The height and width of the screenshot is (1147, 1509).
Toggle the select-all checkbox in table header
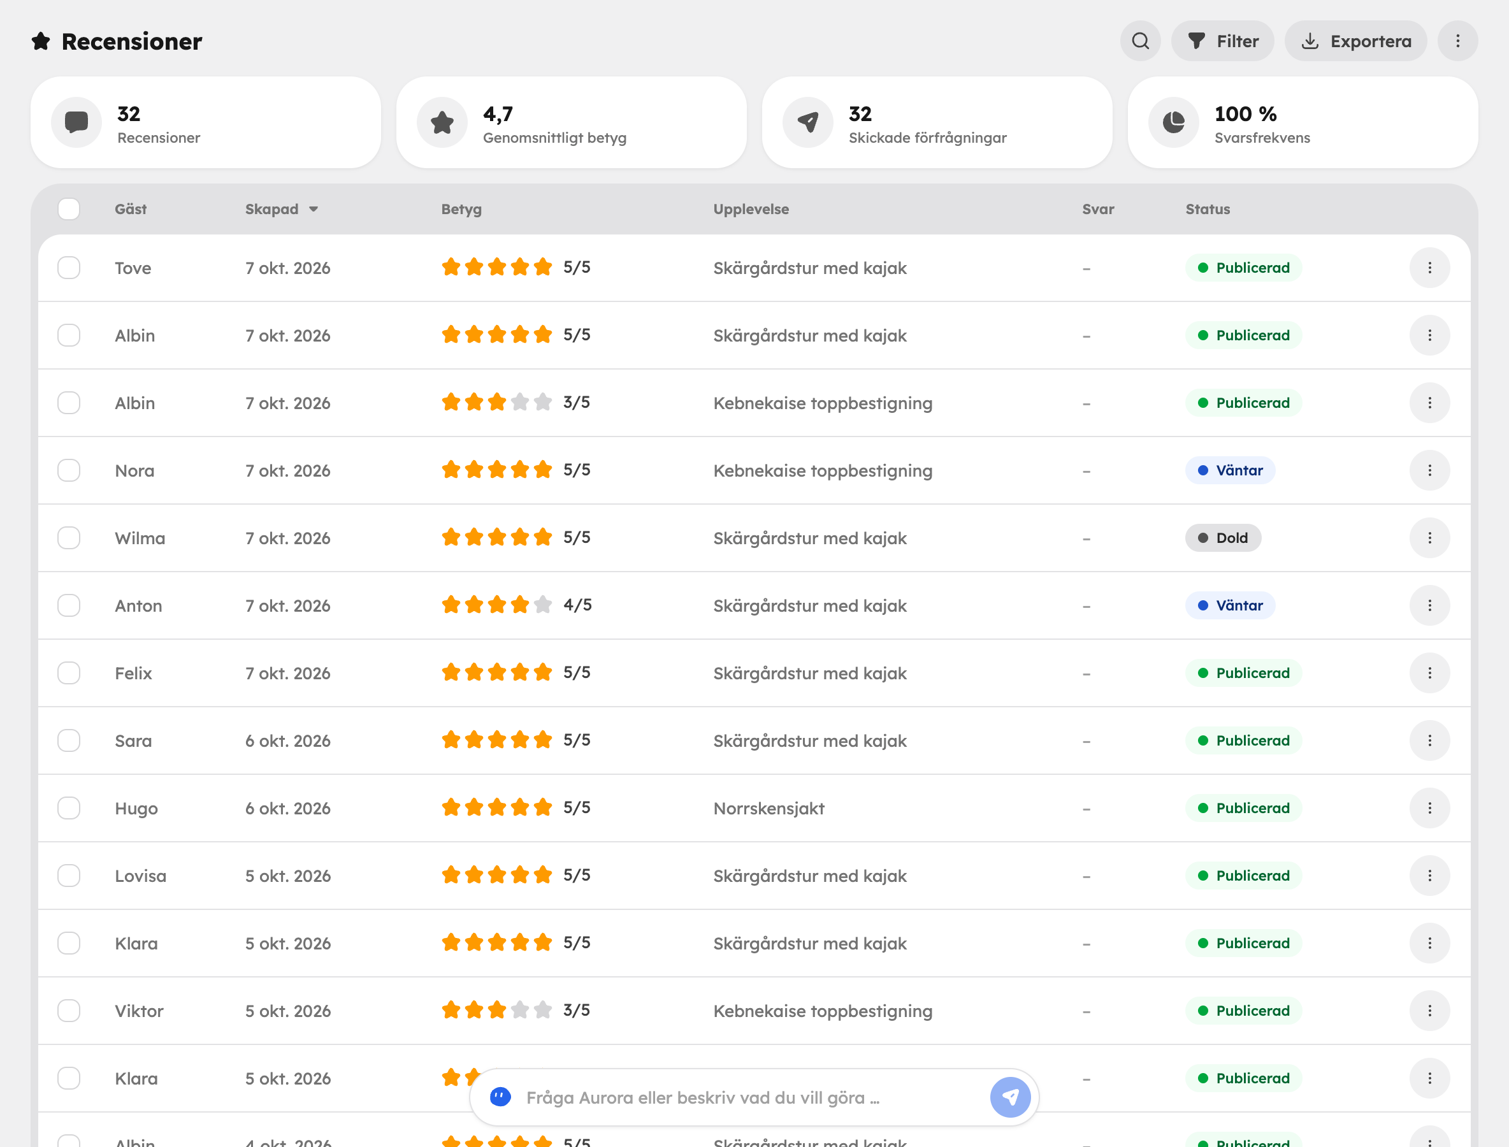[69, 209]
